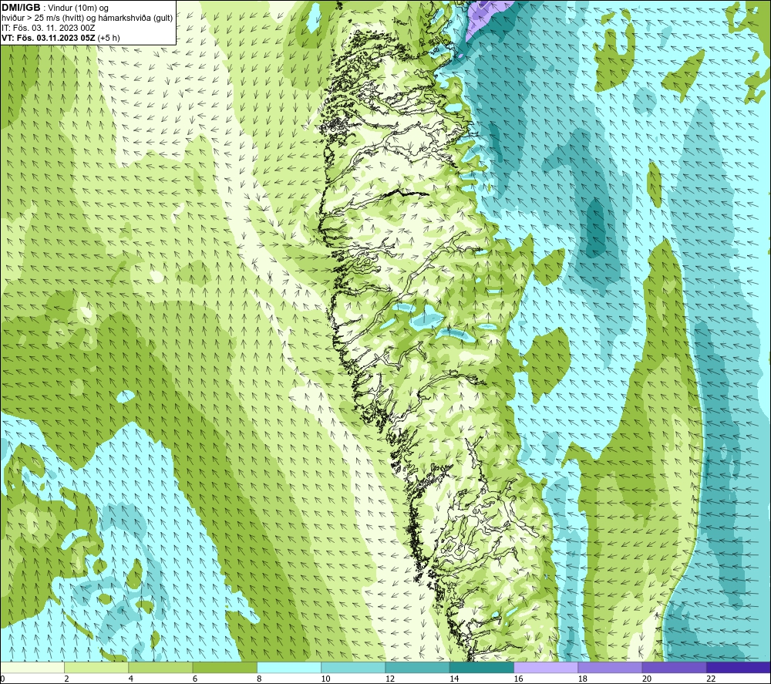Pick the 2–4 m/s light green swatch
Image resolution: width=771 pixels, height=684 pixels.
click(96, 667)
